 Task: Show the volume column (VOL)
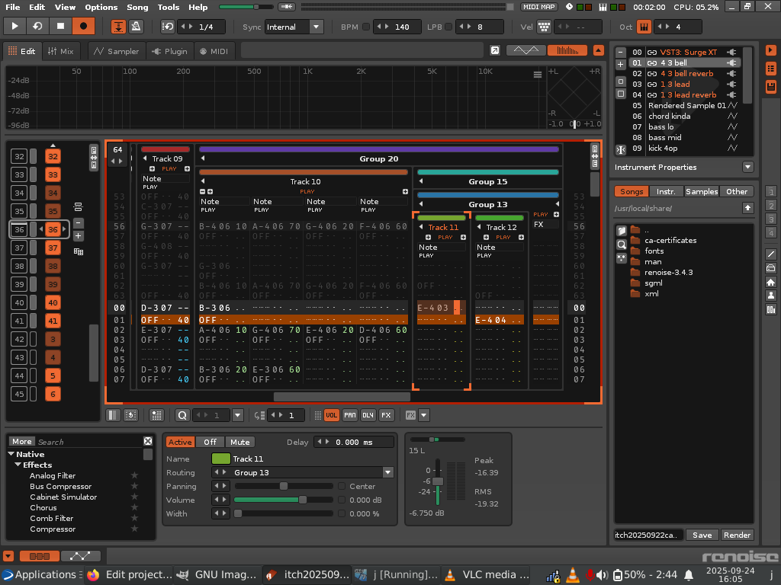332,415
